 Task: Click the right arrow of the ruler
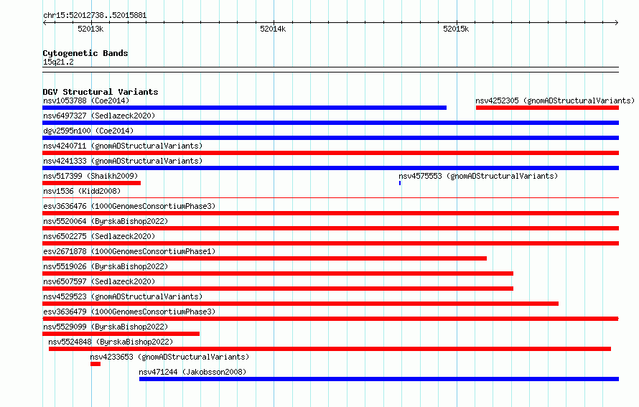click(617, 23)
